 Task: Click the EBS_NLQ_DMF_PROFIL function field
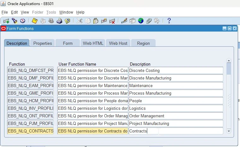[31, 78]
